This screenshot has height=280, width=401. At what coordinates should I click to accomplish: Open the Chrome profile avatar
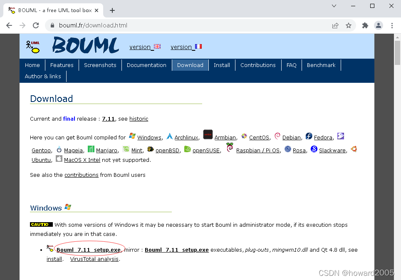click(379, 25)
